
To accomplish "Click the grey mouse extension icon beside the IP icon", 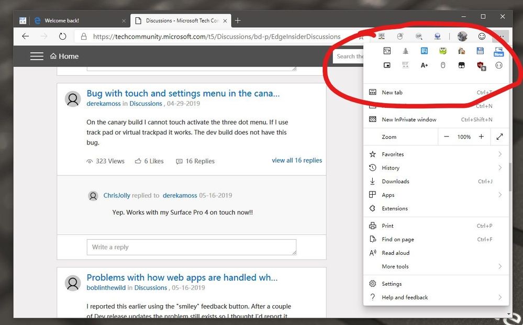I will [400, 36].
